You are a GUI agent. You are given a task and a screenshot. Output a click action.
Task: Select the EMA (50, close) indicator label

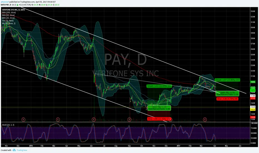pos(8,15)
